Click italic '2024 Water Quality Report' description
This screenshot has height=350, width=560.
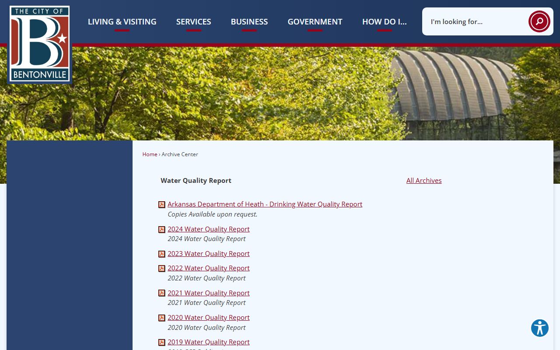click(206, 238)
